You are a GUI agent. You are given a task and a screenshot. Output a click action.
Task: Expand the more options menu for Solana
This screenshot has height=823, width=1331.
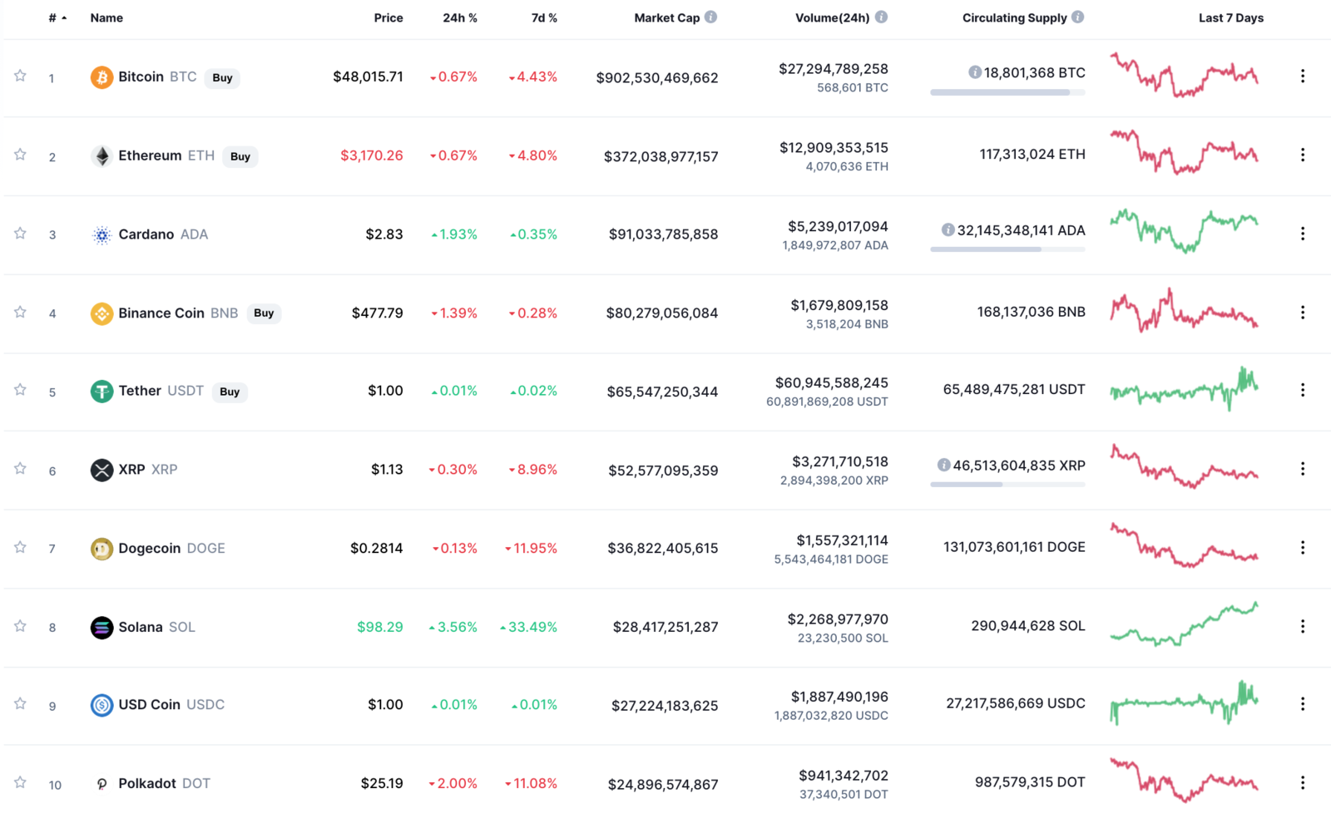[x=1303, y=627]
